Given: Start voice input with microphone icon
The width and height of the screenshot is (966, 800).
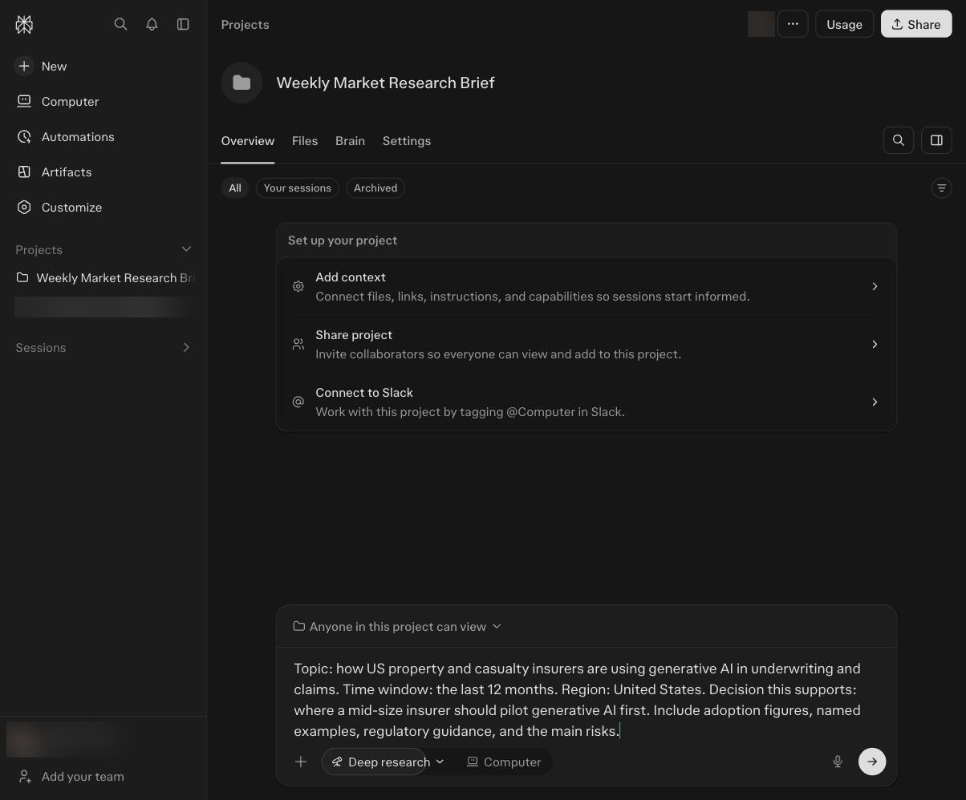Looking at the screenshot, I should 838,762.
